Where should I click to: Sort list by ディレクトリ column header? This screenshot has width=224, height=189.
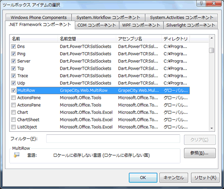176,39
